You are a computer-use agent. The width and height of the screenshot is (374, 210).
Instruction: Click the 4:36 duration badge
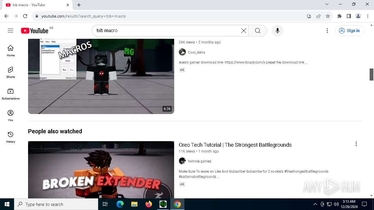click(167, 109)
